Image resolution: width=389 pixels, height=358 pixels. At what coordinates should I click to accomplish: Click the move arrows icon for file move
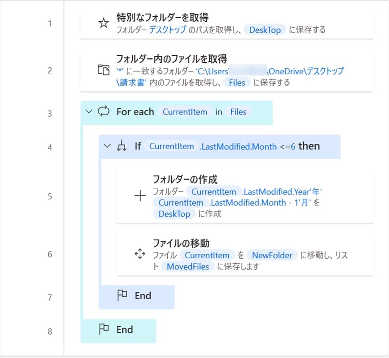pyautogui.click(x=139, y=254)
